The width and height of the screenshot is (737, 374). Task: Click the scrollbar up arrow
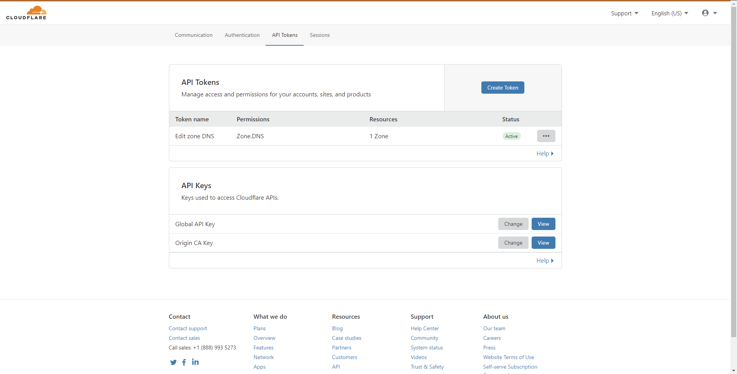tap(734, 3)
